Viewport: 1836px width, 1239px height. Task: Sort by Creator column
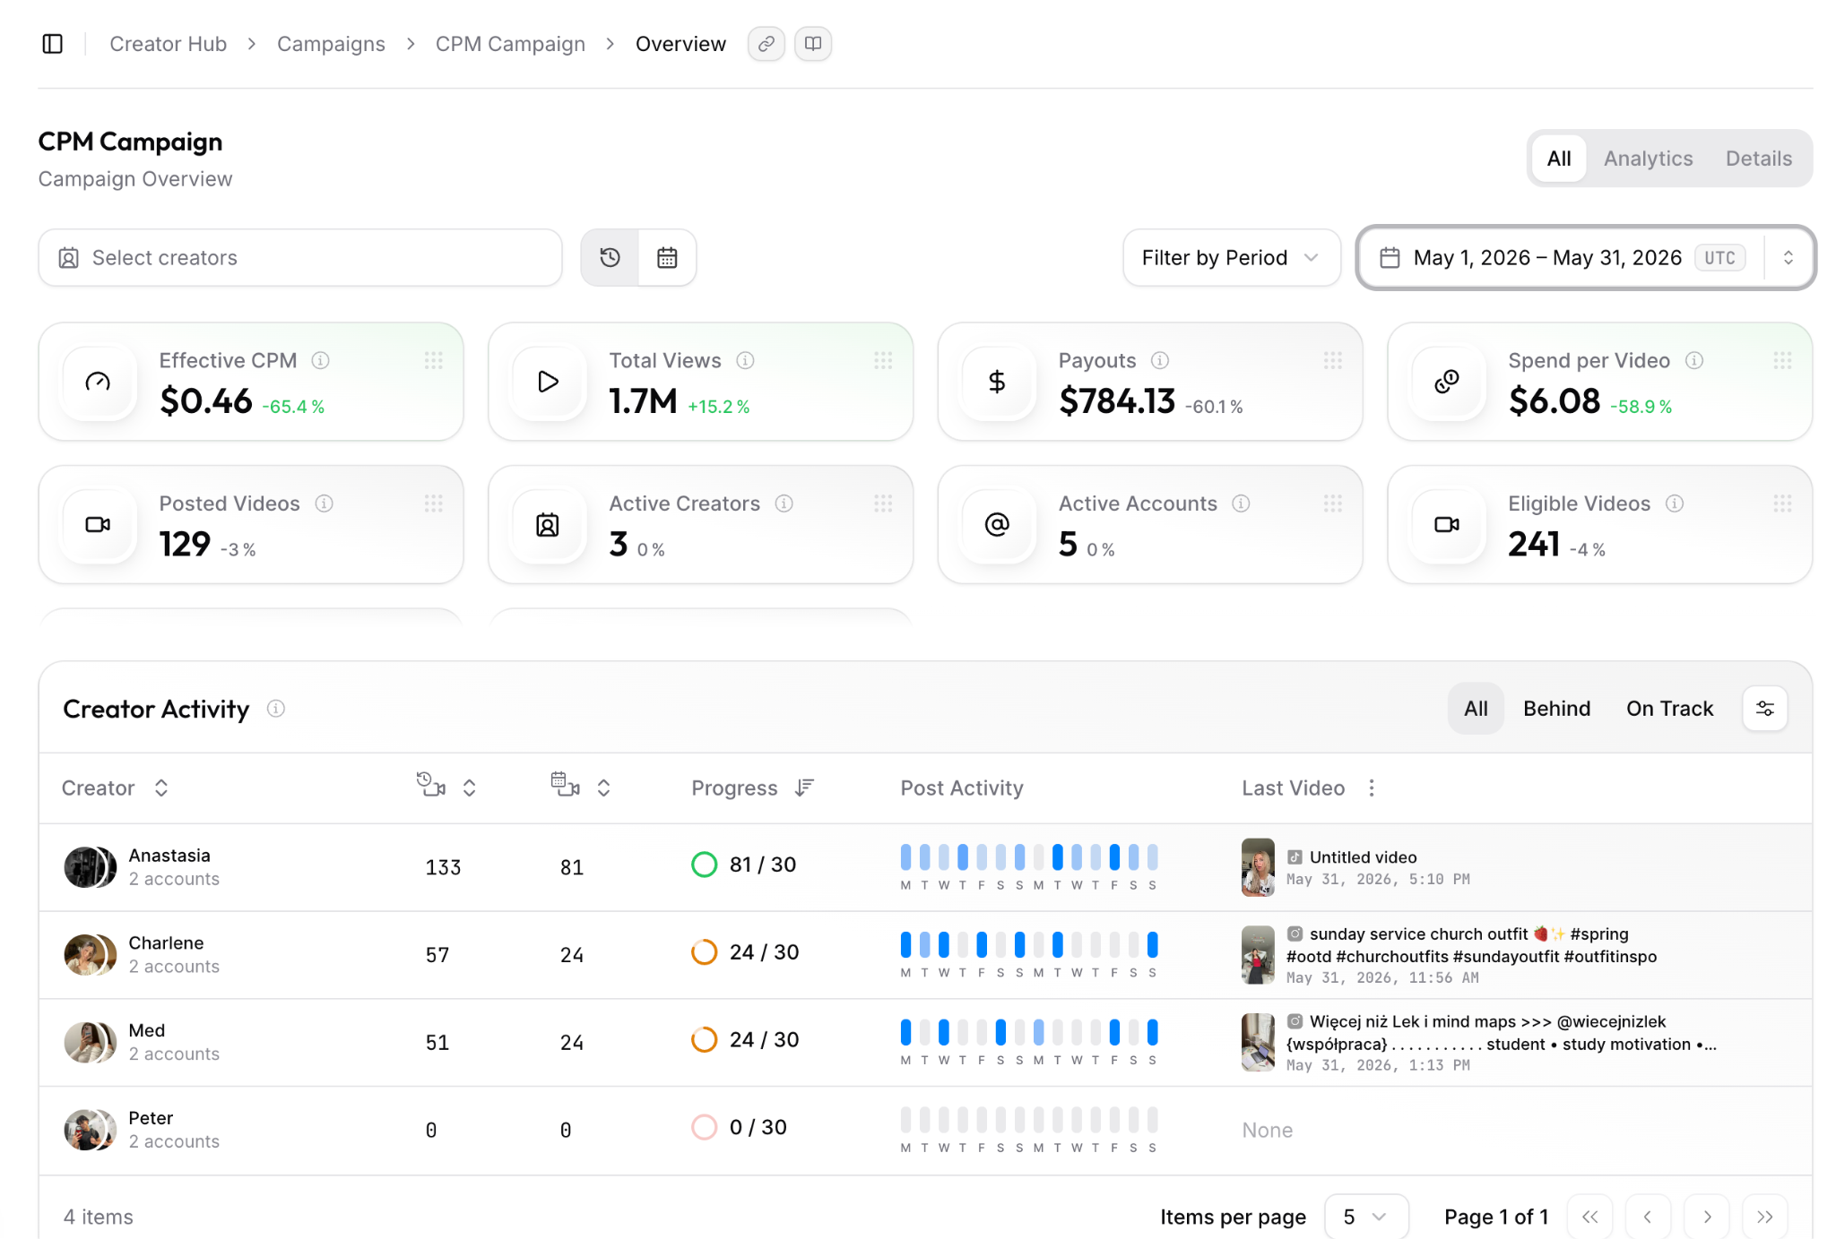[x=160, y=787]
